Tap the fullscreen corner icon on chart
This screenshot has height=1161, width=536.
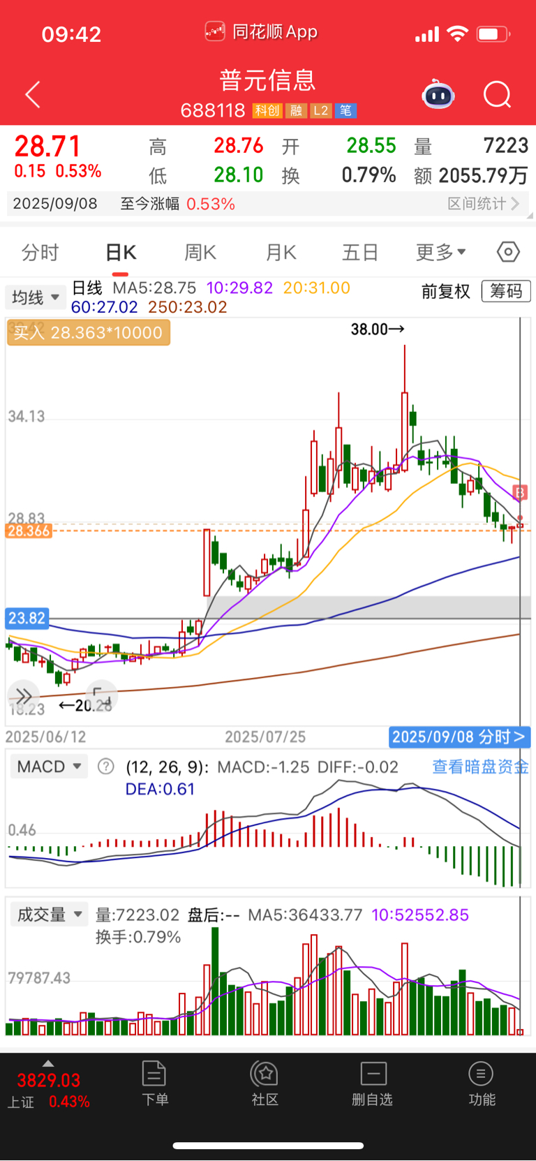pos(102,696)
